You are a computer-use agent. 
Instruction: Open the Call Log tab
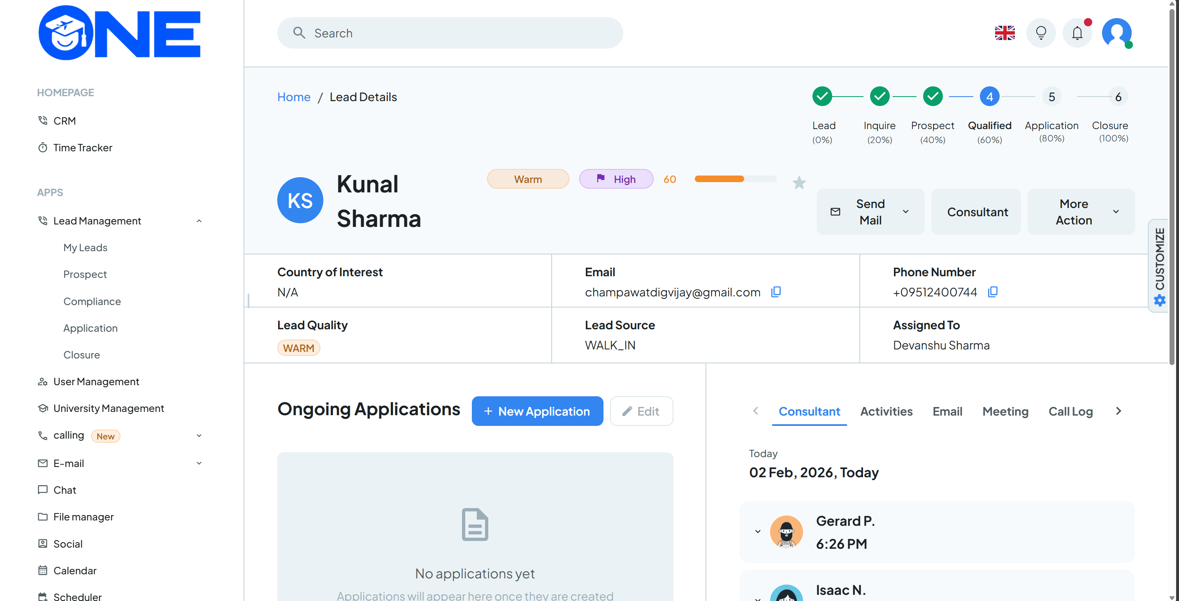[1070, 411]
